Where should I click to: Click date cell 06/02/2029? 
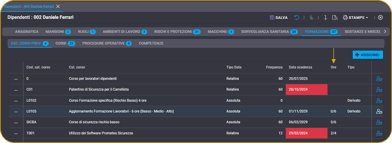click(298, 122)
